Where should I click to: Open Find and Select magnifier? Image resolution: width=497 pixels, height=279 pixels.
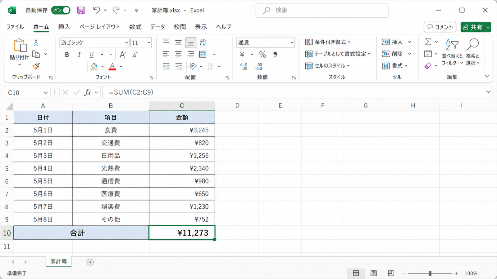coord(473,52)
